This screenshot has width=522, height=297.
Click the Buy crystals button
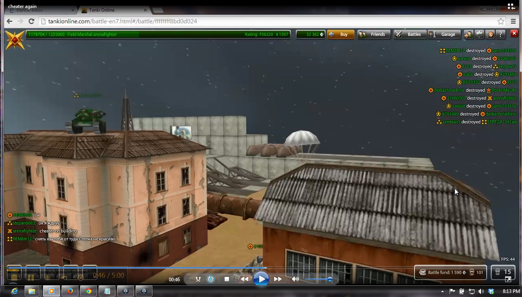point(340,35)
